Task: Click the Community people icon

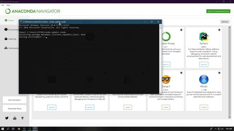Action: pos(6,48)
